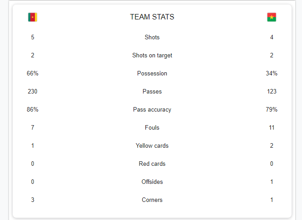Viewport: 302px width, 220px height.
Task: Click the Red cards label
Action: [152, 164]
